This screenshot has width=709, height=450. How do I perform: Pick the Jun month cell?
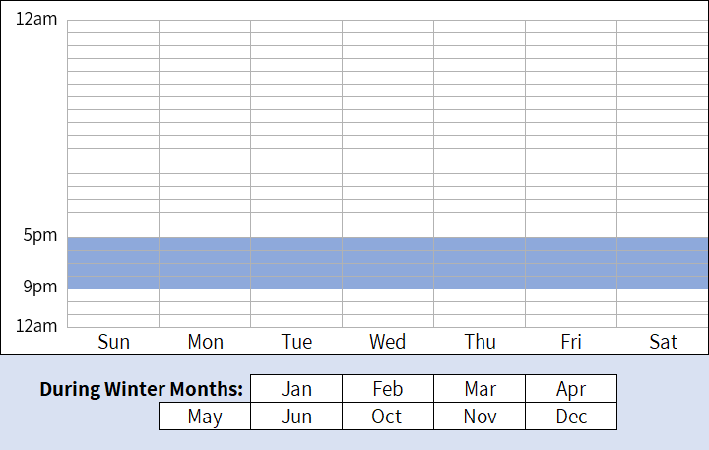(x=296, y=417)
